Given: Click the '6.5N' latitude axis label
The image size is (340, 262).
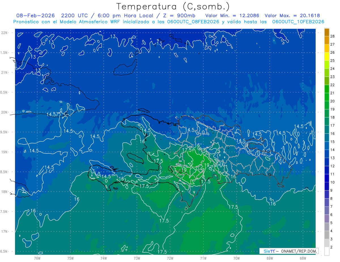Looking at the screenshot, I should tap(4, 251).
